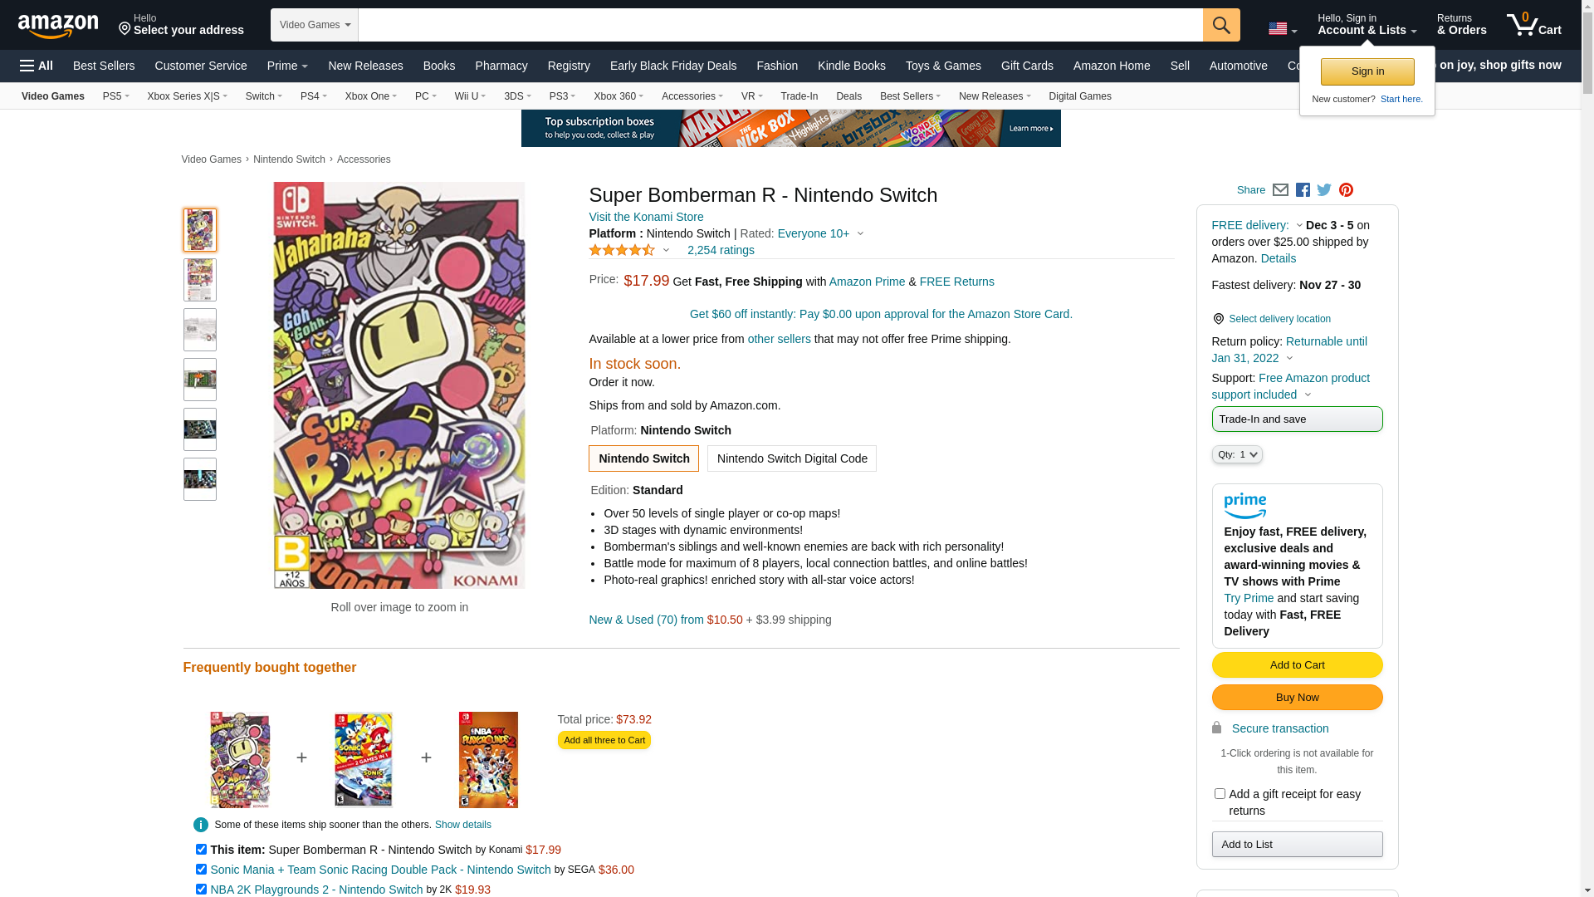Image resolution: width=1594 pixels, height=897 pixels.
Task: Expand the Video Games search category dropdown
Action: [x=314, y=25]
